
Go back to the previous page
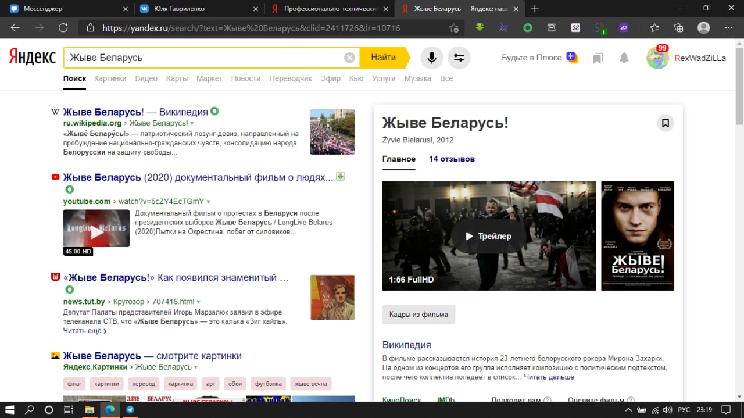pos(15,27)
